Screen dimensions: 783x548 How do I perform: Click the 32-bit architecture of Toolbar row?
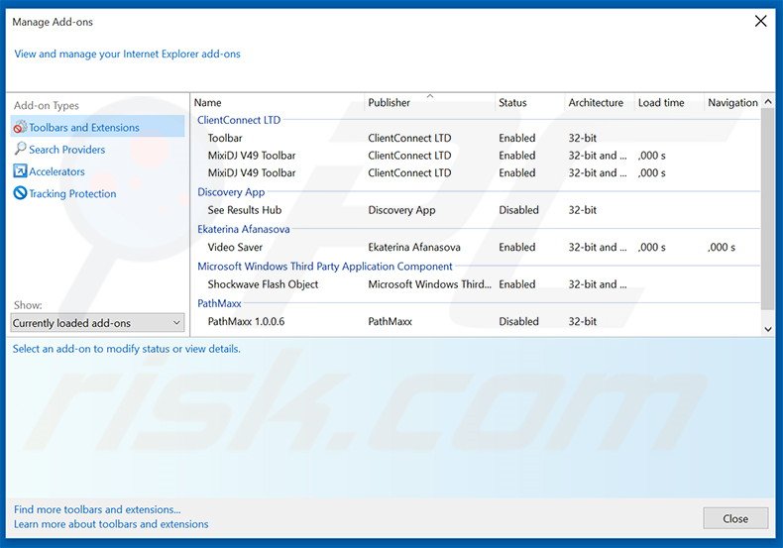point(582,138)
